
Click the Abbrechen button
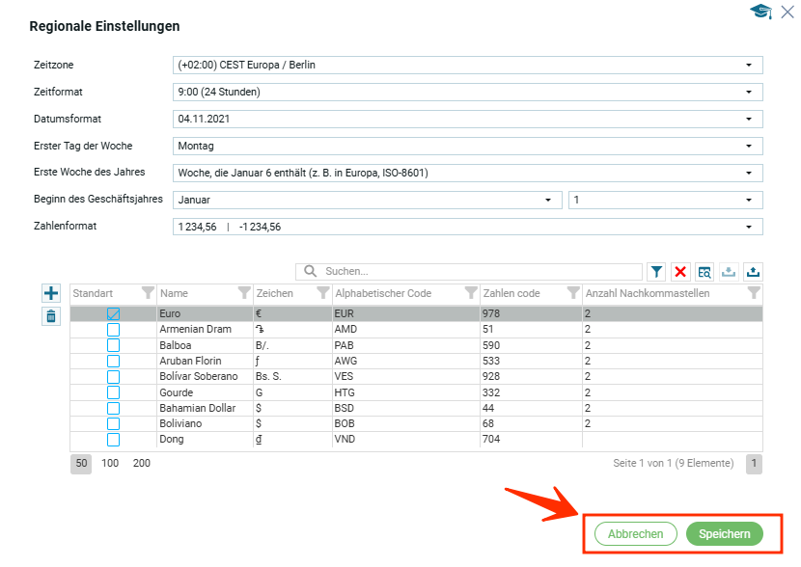pyautogui.click(x=635, y=534)
